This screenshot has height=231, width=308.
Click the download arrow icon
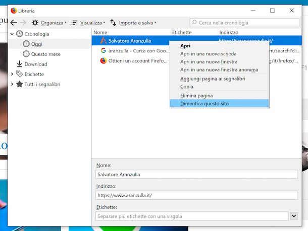(x=20, y=64)
